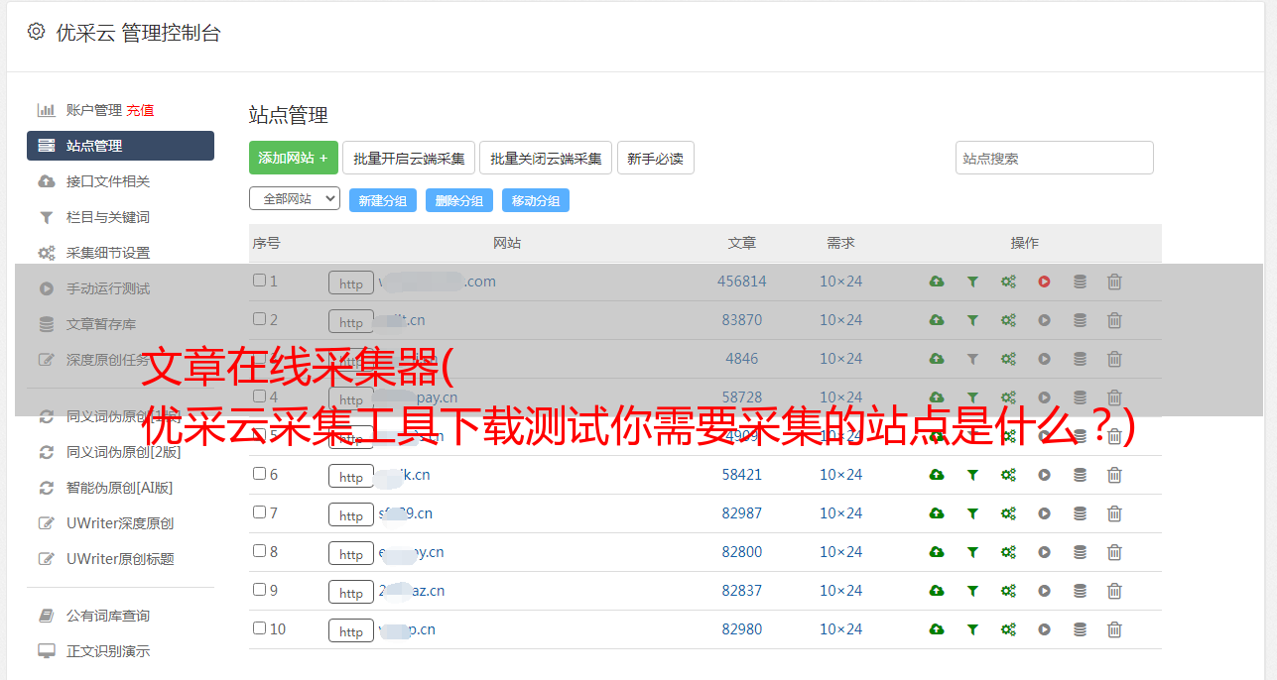The image size is (1277, 680).
Task: Click the green 添加网站 + button
Action: coord(294,158)
